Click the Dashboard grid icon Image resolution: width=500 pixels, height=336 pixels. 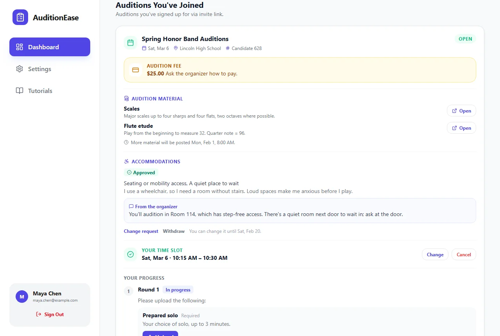(x=20, y=47)
